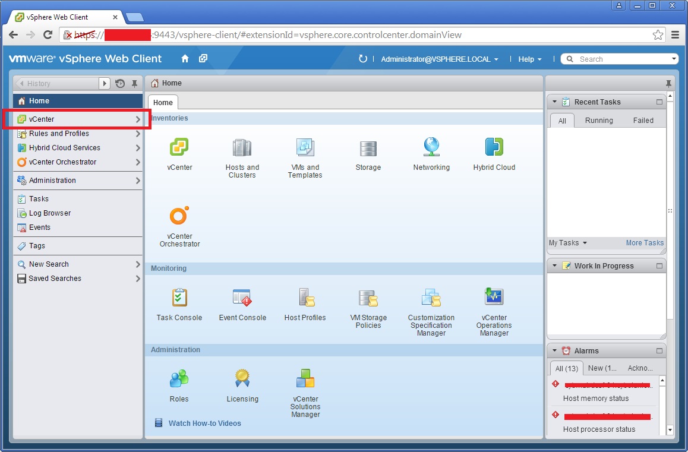Switch to the Failed tasks tab
688x452 pixels.
pos(643,120)
